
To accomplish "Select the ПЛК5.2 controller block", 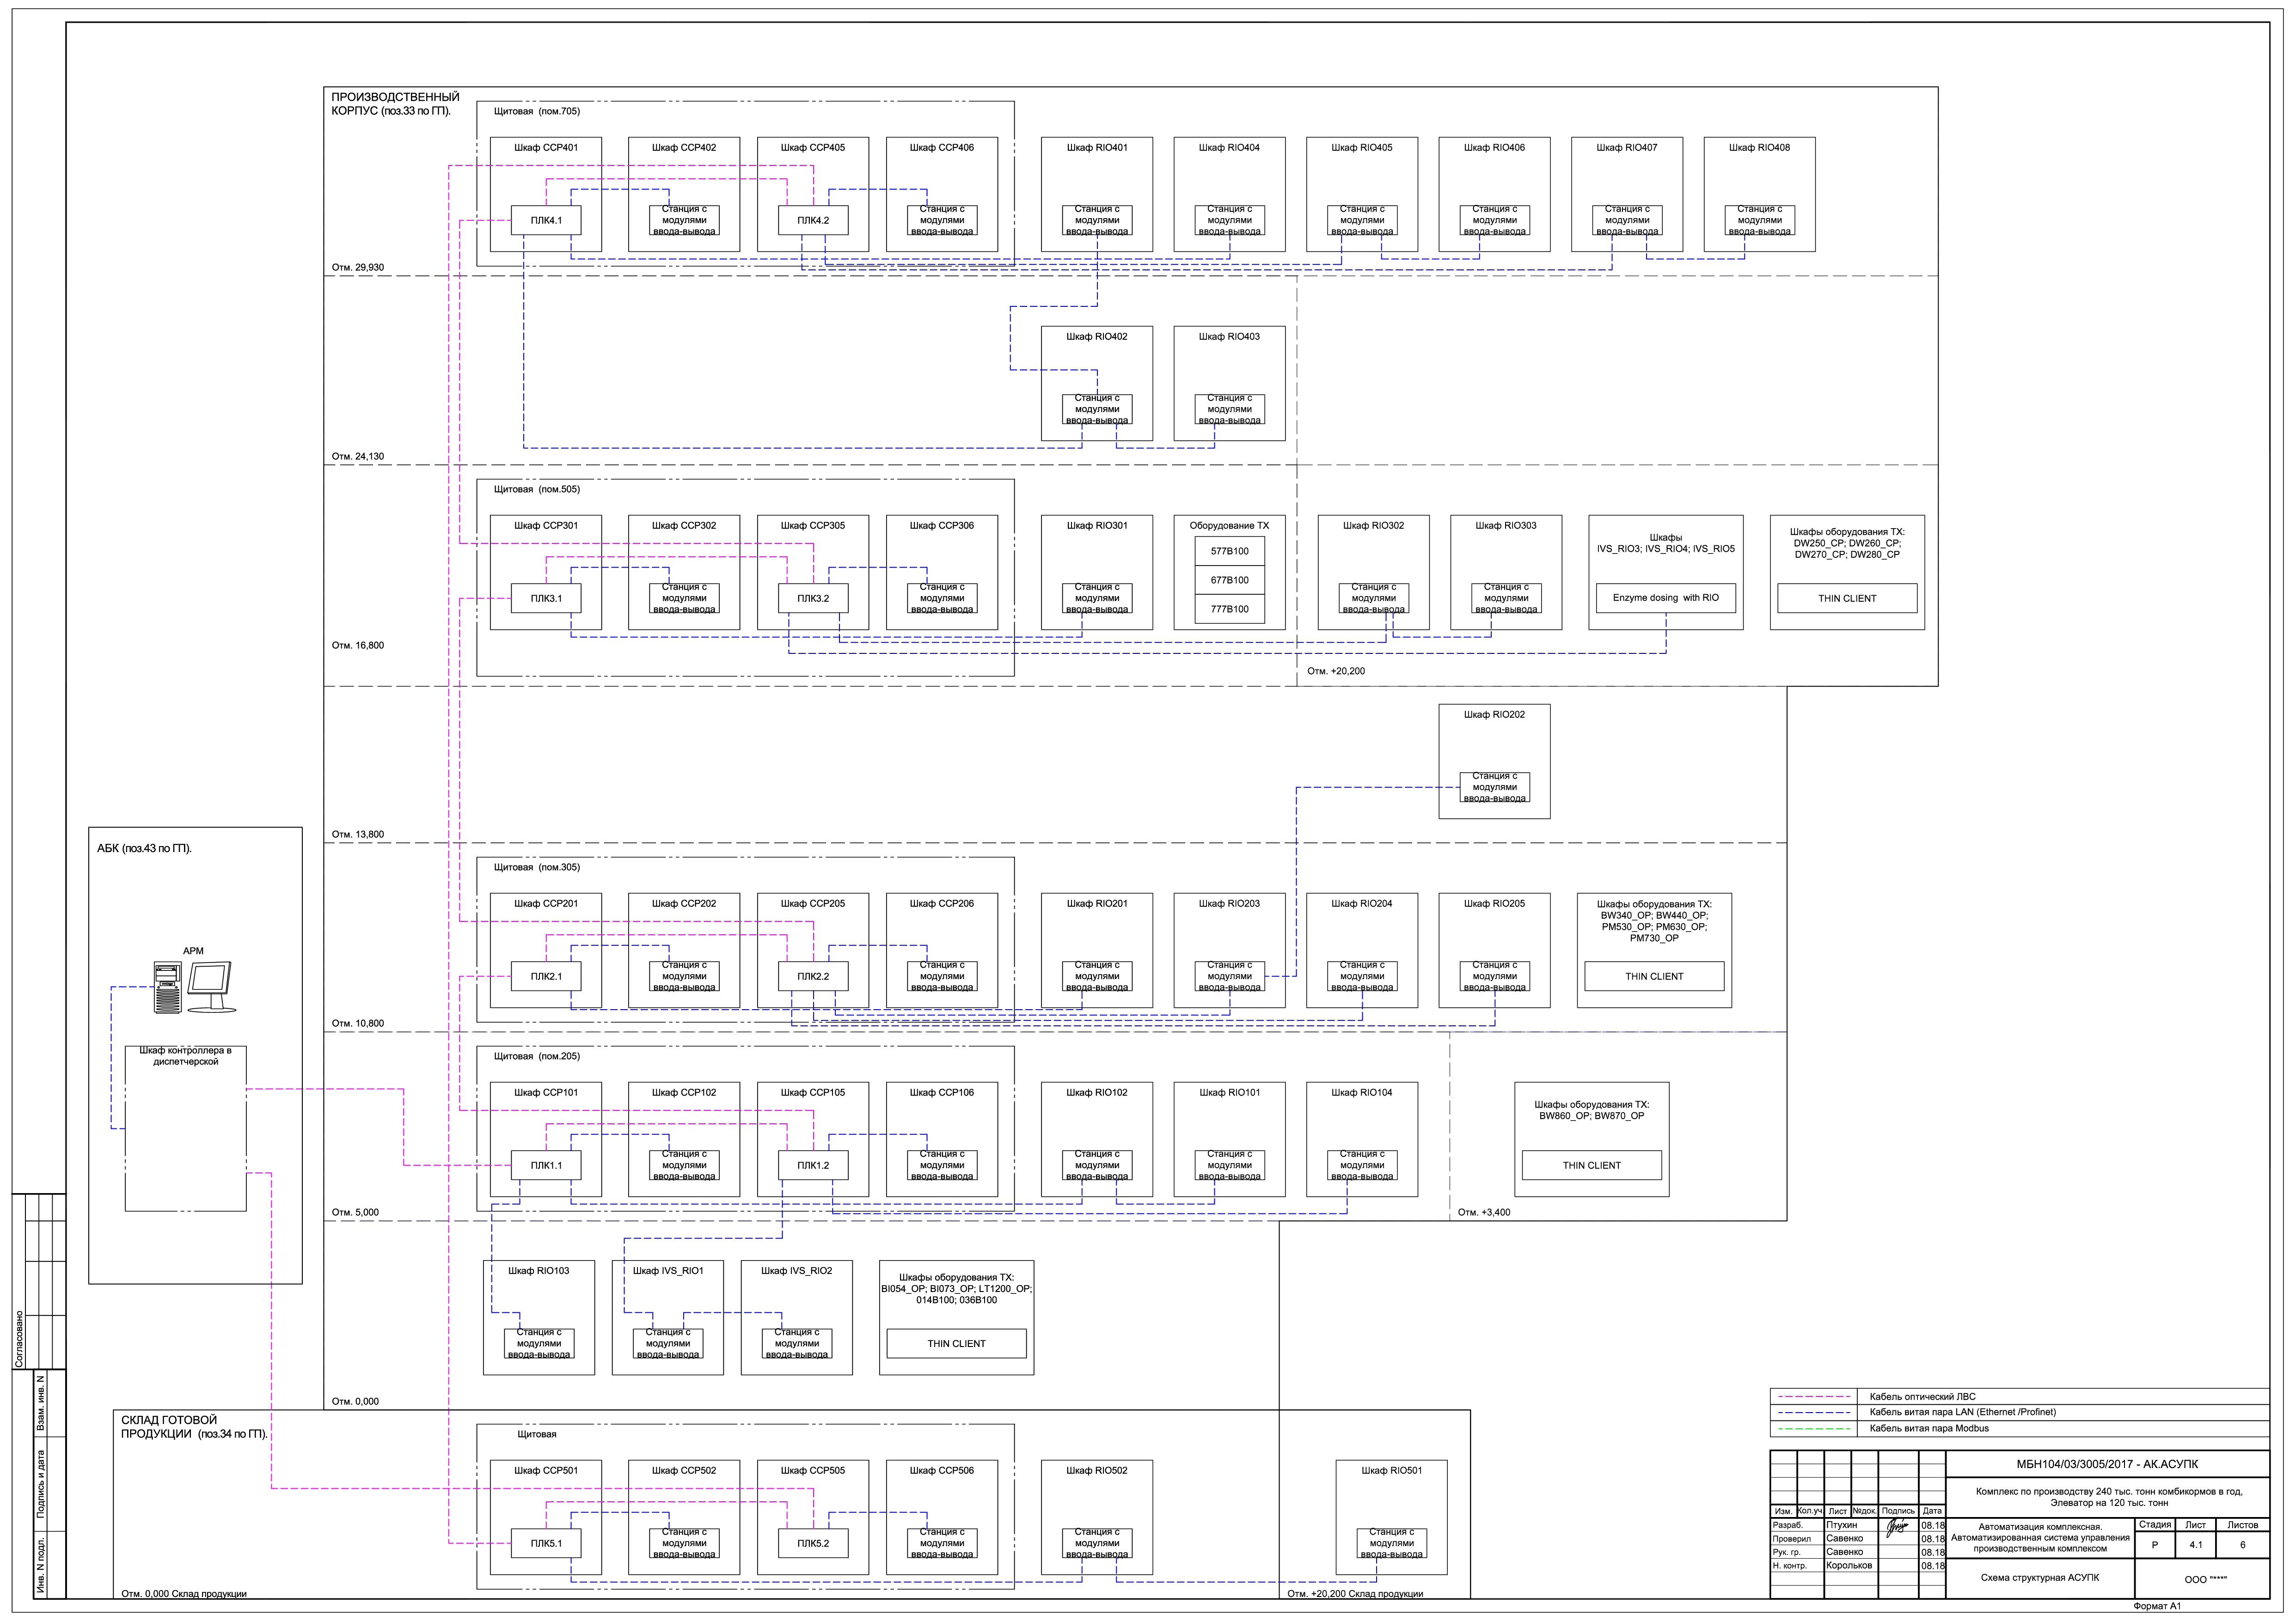I will tap(812, 1543).
